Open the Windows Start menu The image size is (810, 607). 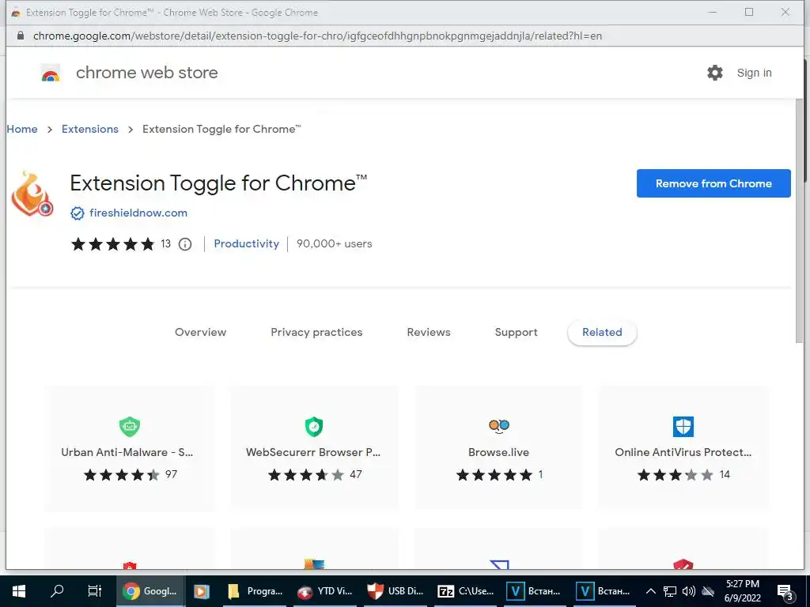pyautogui.click(x=19, y=591)
